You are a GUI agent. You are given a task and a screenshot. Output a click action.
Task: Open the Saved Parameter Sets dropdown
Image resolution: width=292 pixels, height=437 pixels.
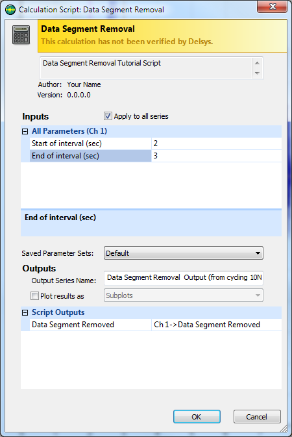coord(184,253)
